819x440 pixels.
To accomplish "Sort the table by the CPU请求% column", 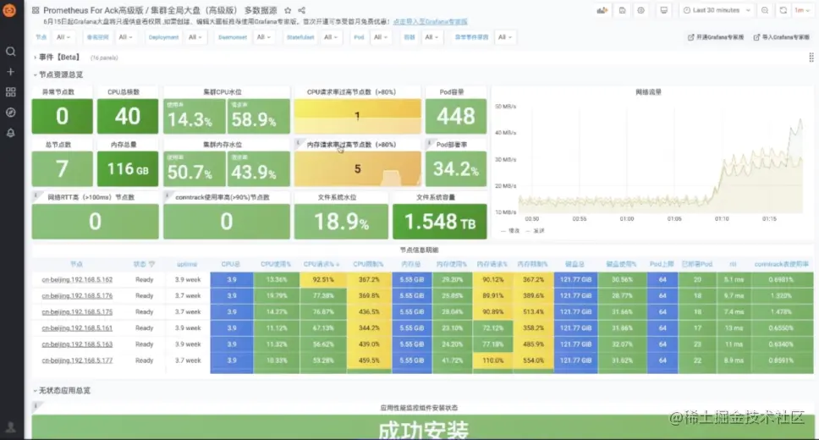I will point(322,264).
